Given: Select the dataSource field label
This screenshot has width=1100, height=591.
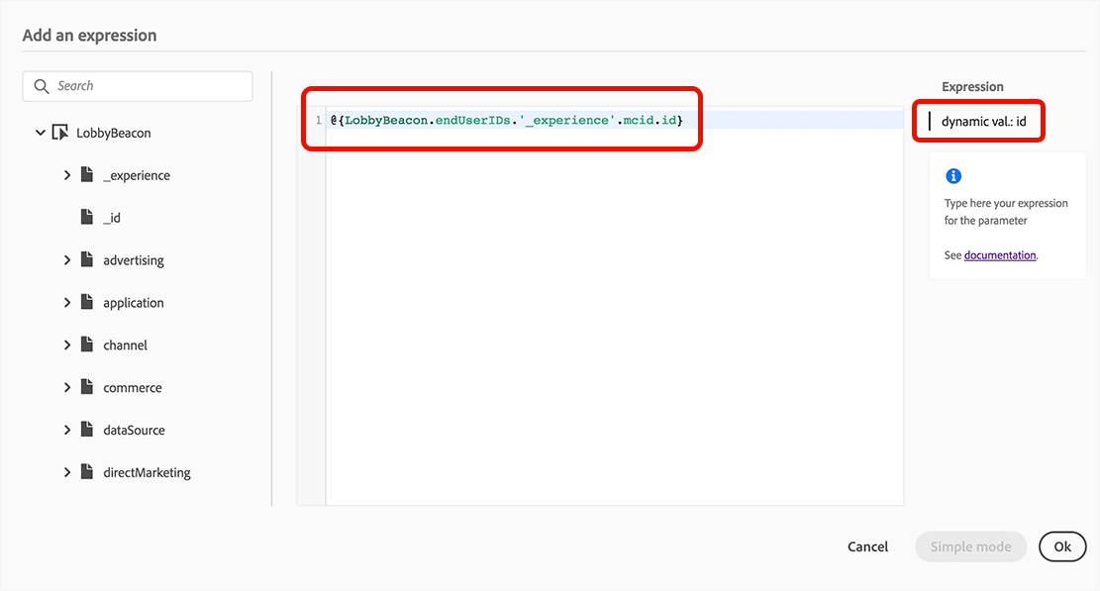Looking at the screenshot, I should (x=134, y=431).
